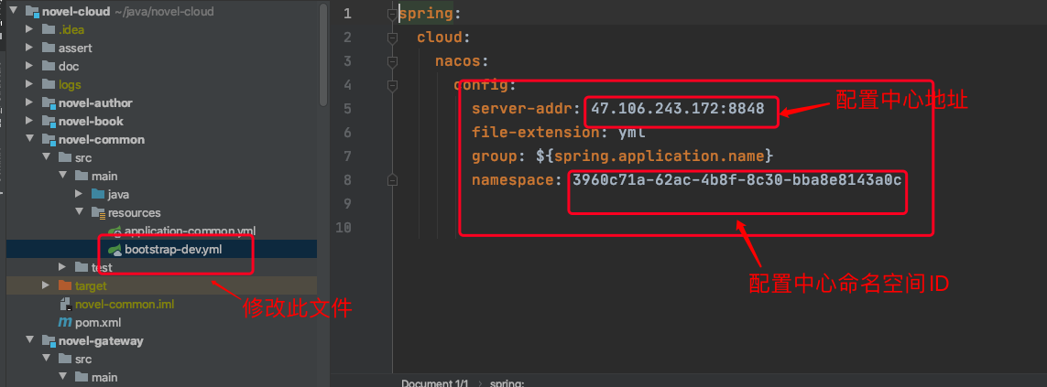Click the orange target folder icon
Viewport: 1047px width, 387px height.
click(65, 285)
